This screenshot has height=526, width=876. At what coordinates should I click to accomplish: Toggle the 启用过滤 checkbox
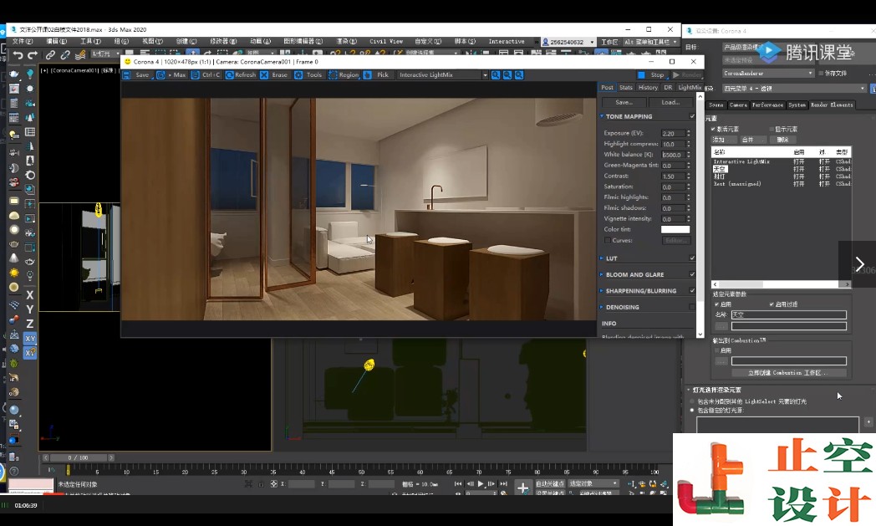tap(772, 304)
